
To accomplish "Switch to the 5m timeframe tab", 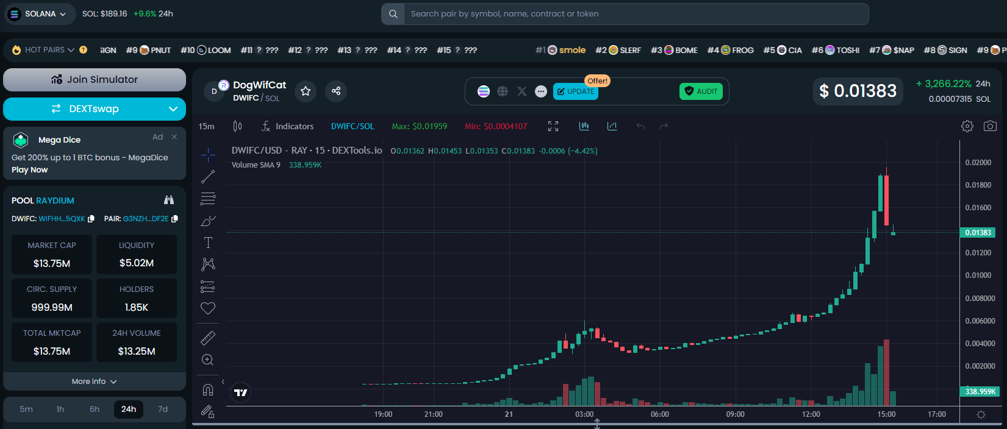I will pyautogui.click(x=26, y=409).
